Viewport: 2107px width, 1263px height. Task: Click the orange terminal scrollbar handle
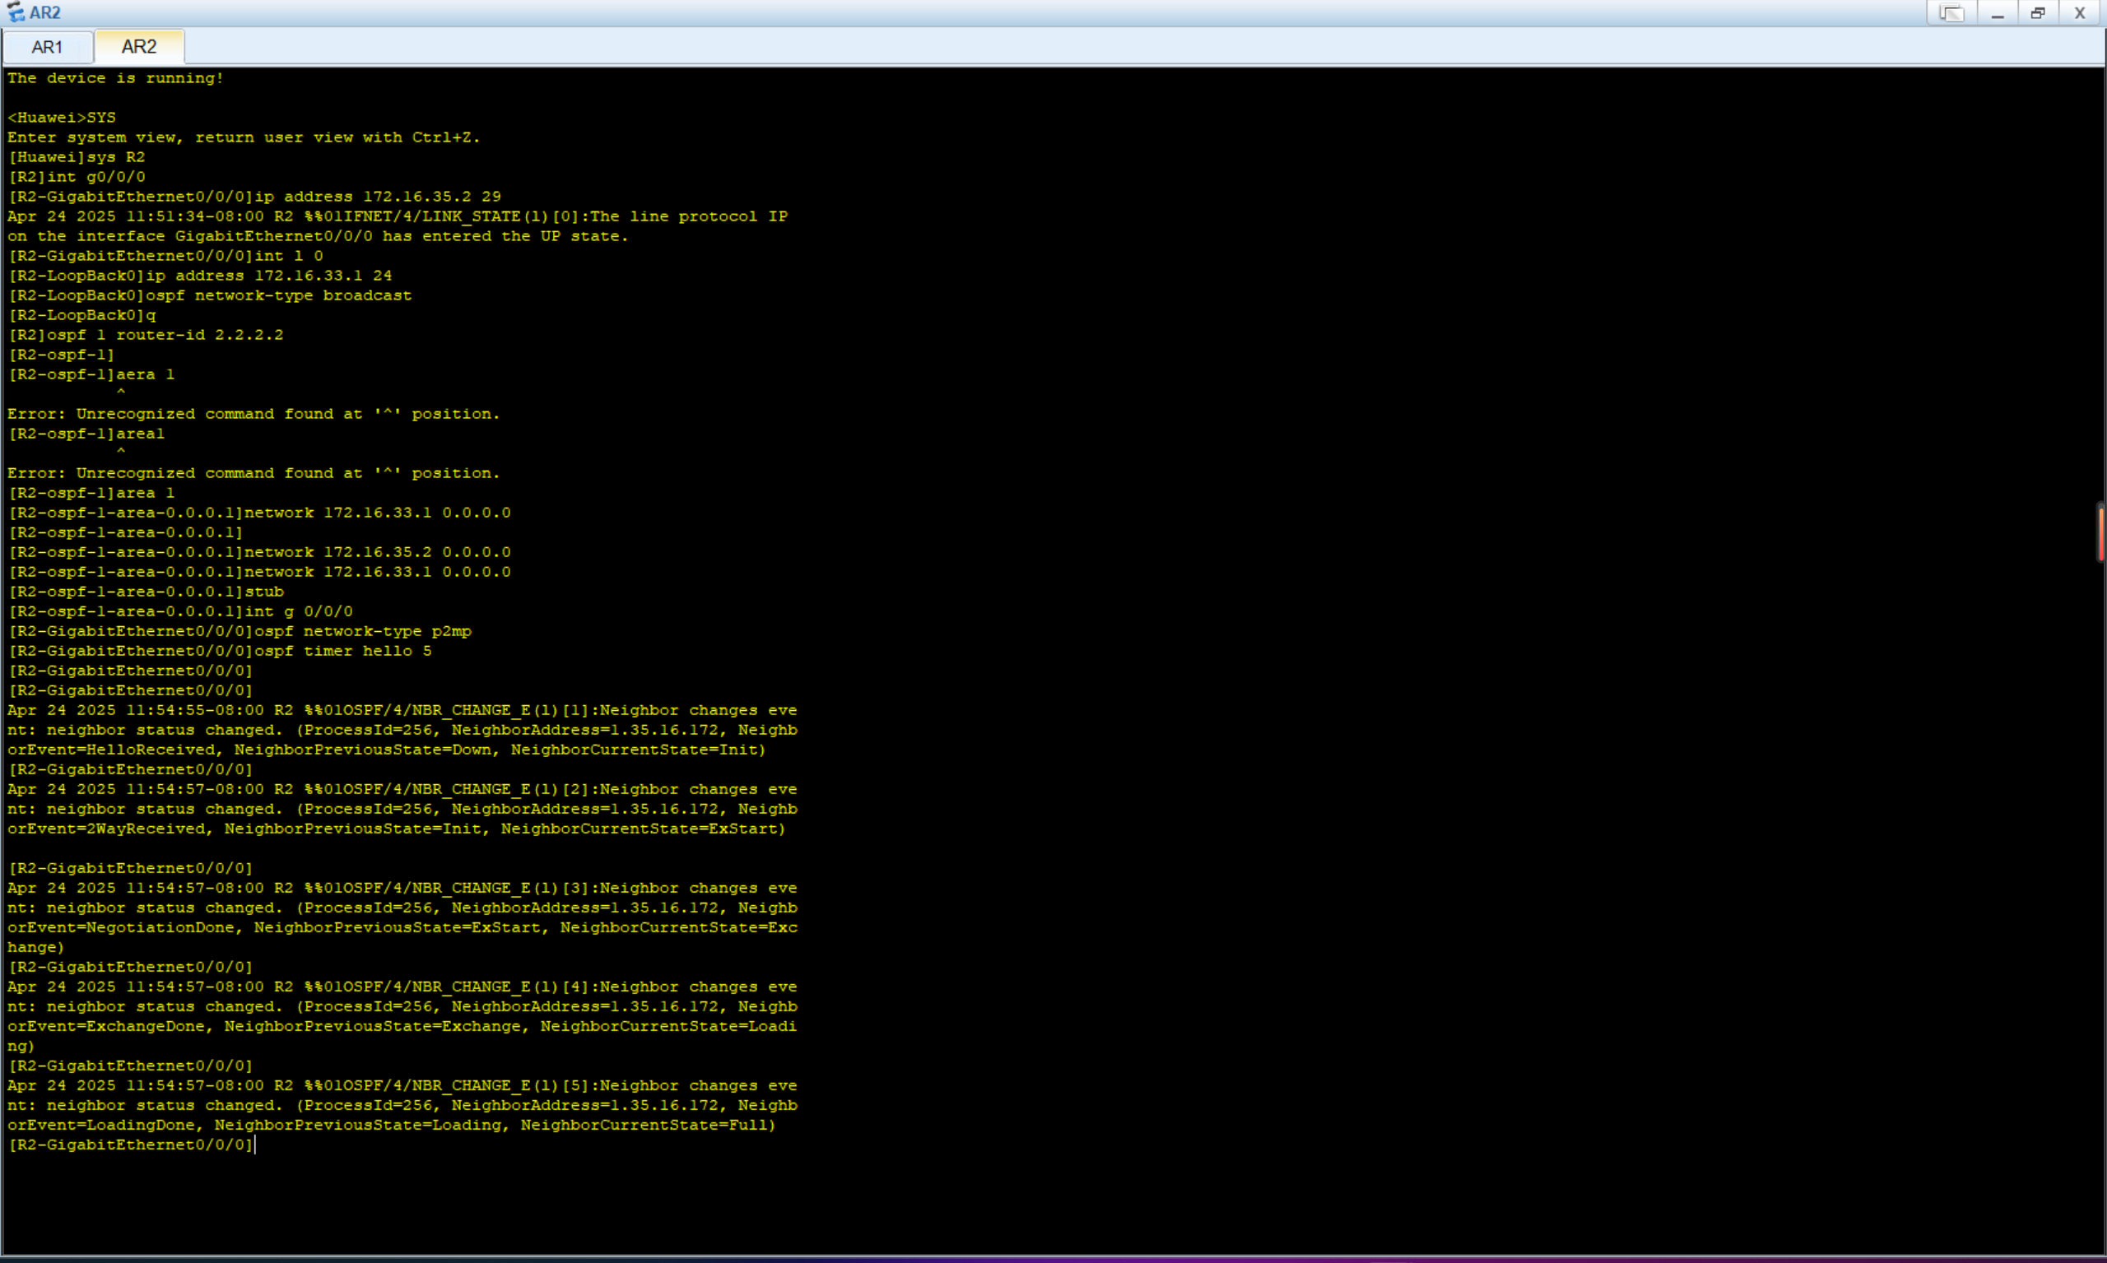(2100, 533)
